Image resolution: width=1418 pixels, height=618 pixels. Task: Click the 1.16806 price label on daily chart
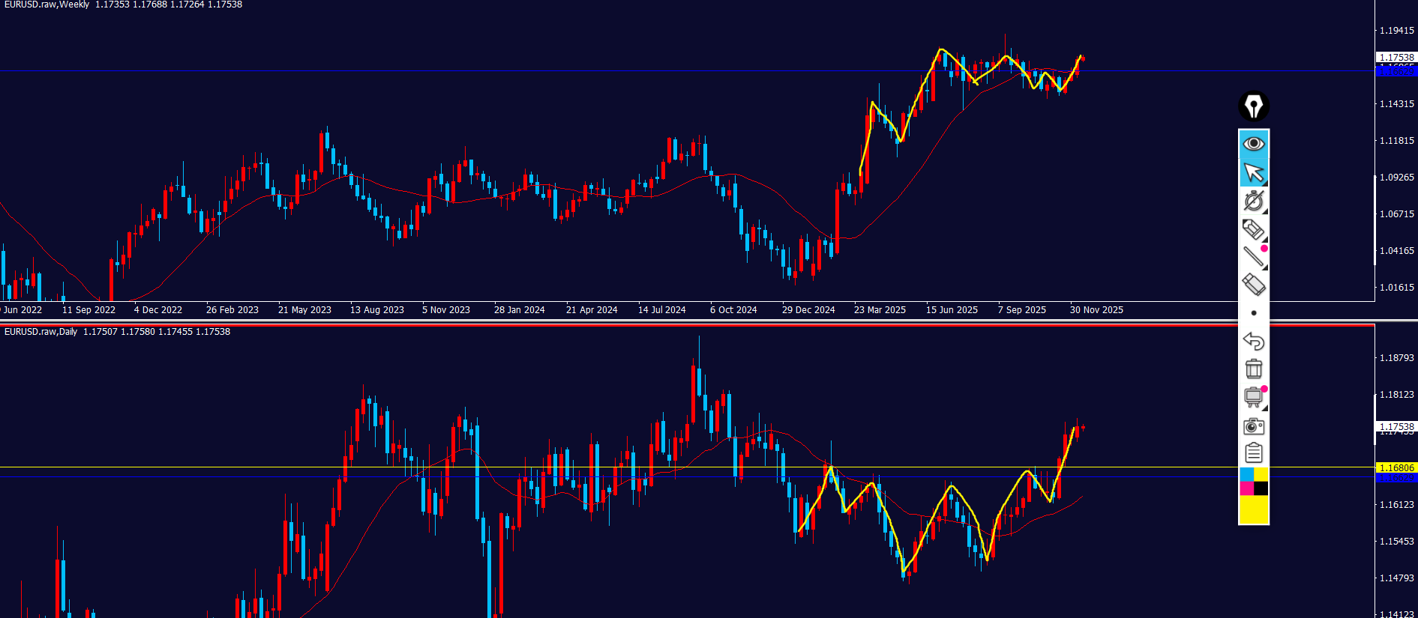click(1396, 468)
